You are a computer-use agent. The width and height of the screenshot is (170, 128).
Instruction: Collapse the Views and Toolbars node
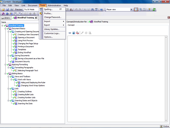8,77
